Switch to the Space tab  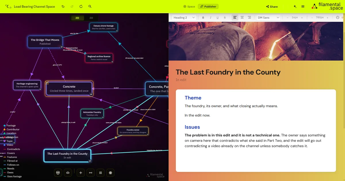click(189, 7)
